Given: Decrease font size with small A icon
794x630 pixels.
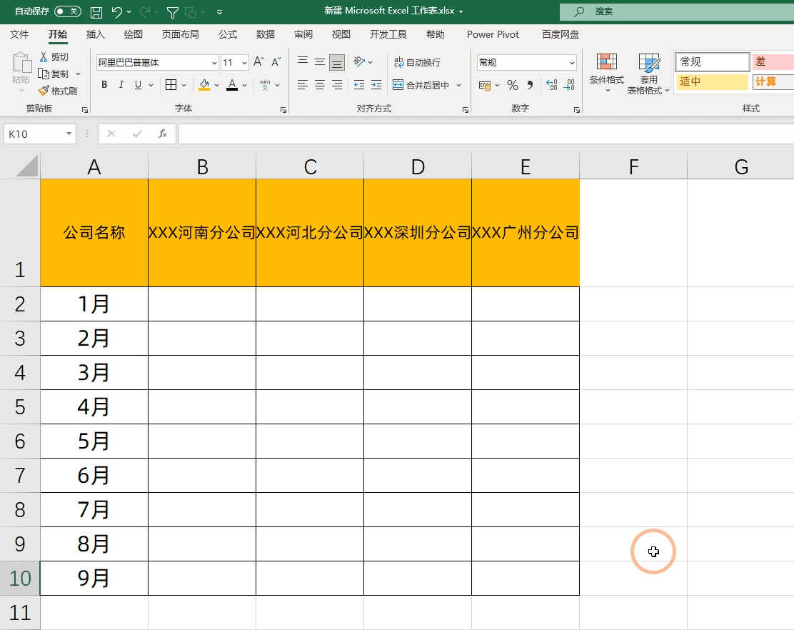Looking at the screenshot, I should [x=276, y=61].
